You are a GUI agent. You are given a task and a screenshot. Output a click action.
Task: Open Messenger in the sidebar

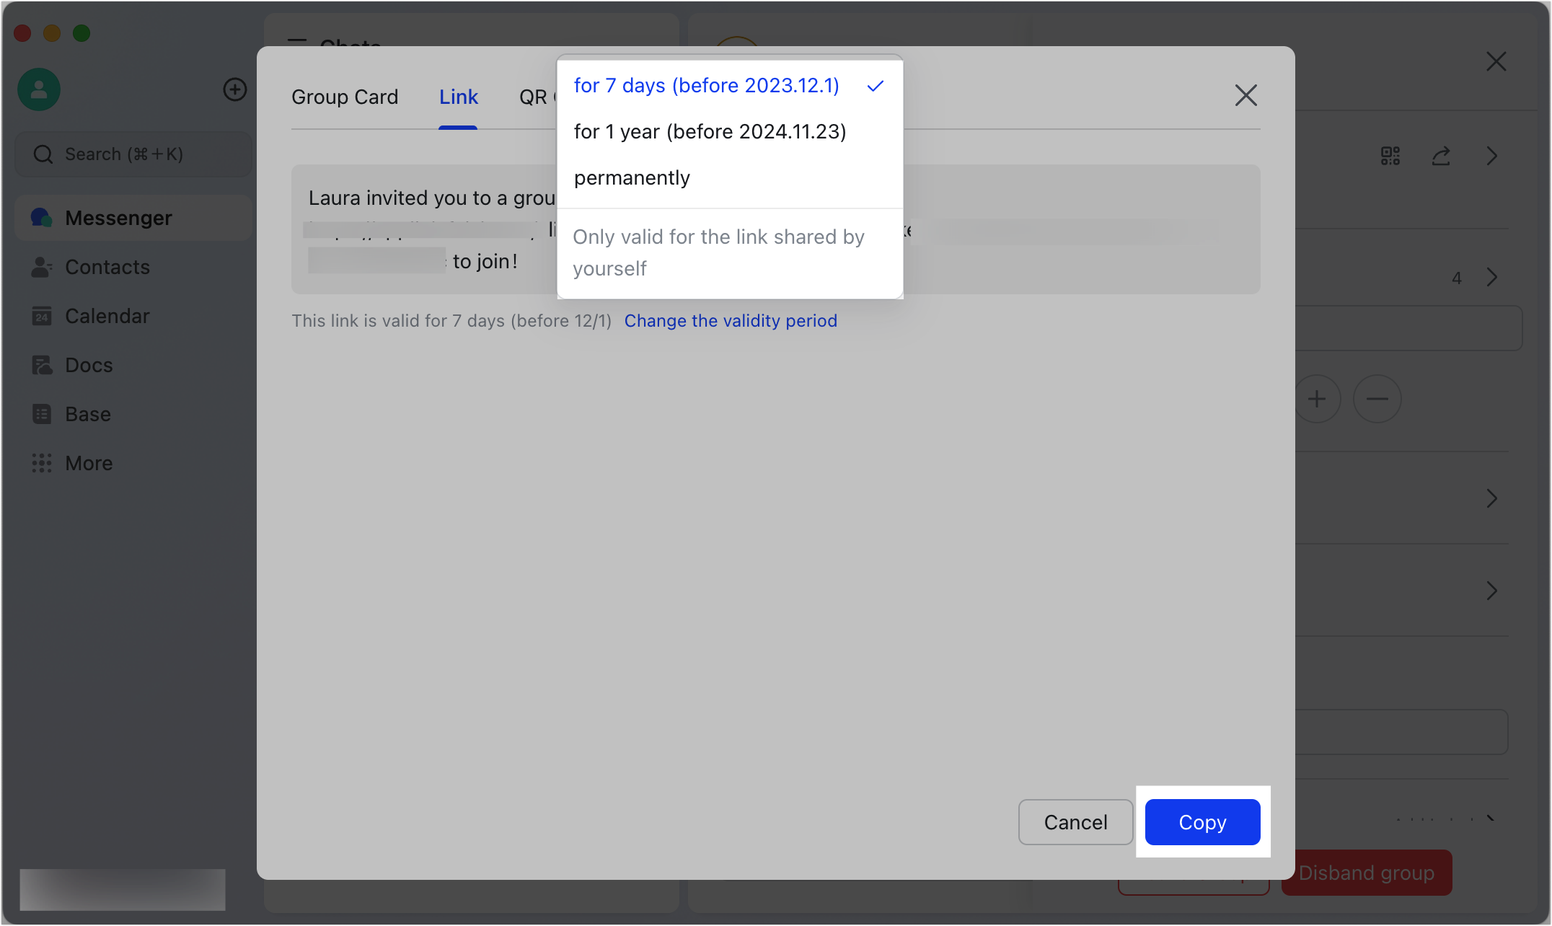(x=133, y=218)
